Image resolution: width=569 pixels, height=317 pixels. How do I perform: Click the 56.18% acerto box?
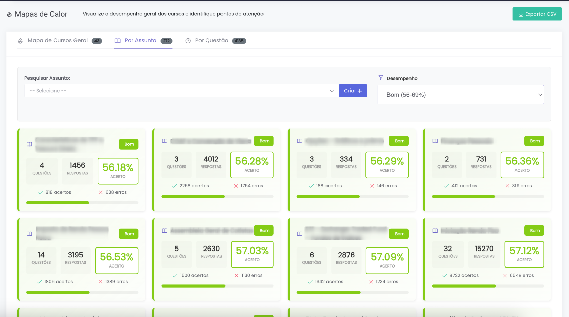[118, 171]
